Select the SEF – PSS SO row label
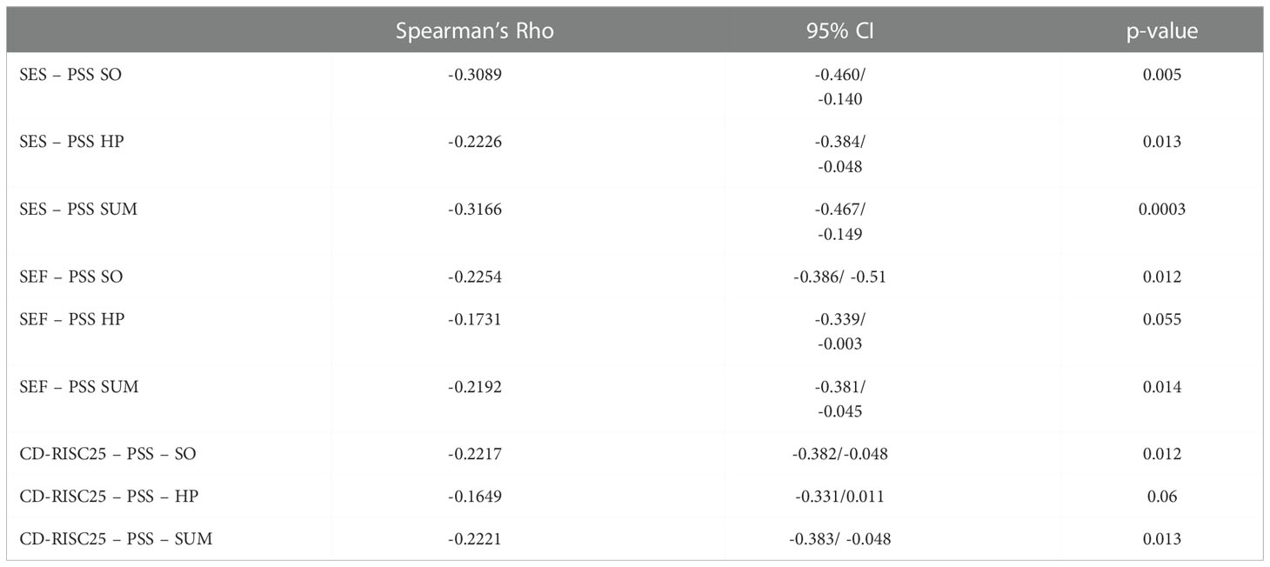This screenshot has height=567, width=1270. tap(71, 277)
